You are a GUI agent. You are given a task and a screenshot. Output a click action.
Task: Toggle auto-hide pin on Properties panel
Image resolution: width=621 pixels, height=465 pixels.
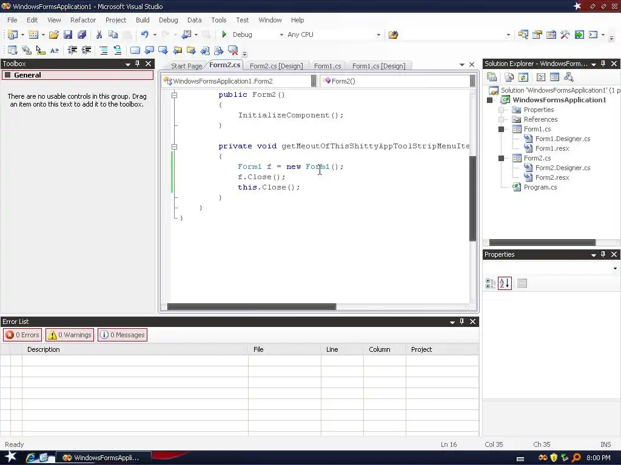603,254
